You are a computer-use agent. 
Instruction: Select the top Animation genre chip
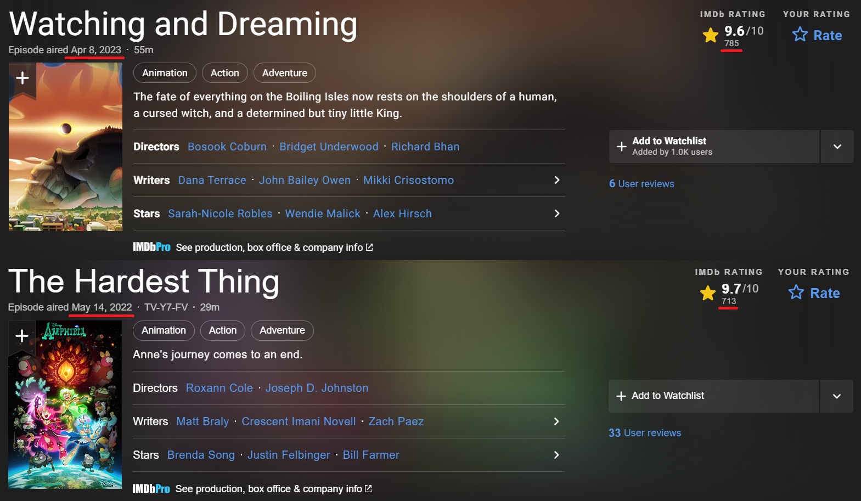click(165, 73)
